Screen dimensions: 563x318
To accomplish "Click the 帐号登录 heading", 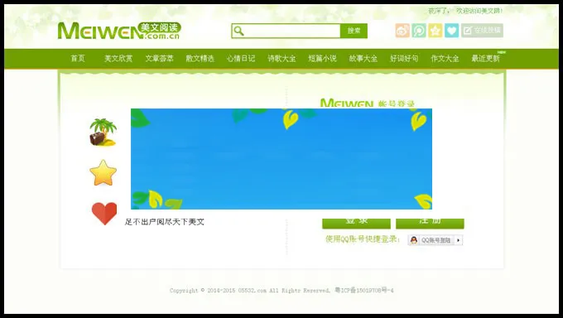I will tap(397, 104).
